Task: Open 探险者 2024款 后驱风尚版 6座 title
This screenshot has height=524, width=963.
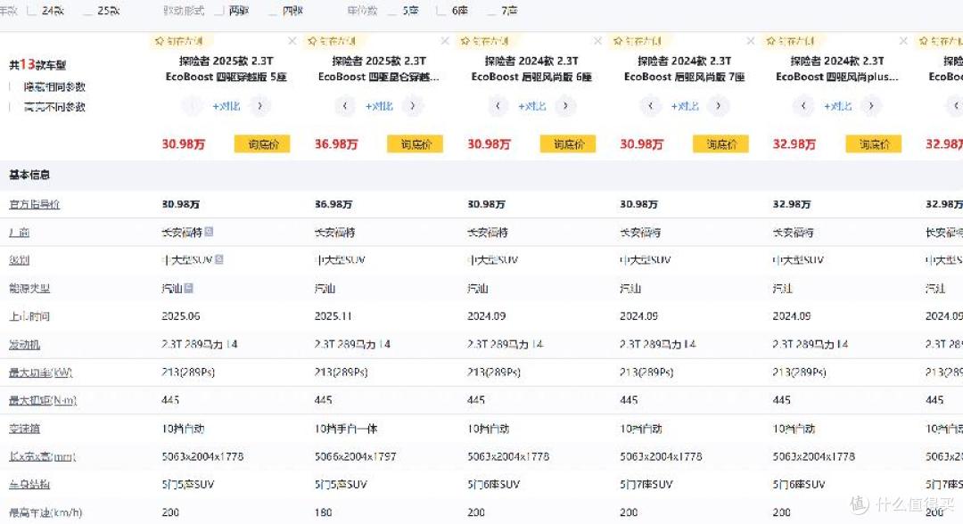Action: point(531,69)
